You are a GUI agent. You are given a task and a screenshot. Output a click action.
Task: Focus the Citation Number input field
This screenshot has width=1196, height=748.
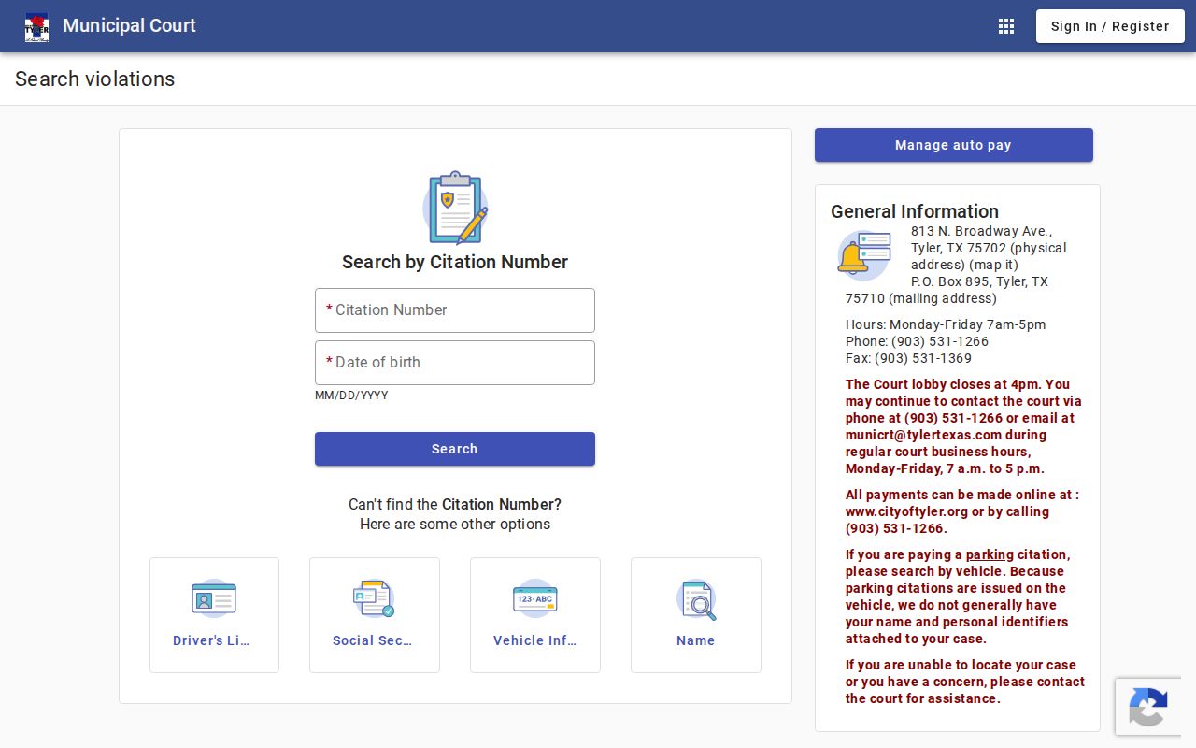[455, 310]
